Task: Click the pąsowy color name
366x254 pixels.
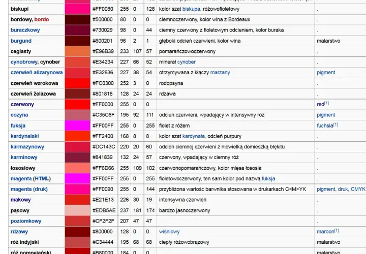Action: [20, 211]
